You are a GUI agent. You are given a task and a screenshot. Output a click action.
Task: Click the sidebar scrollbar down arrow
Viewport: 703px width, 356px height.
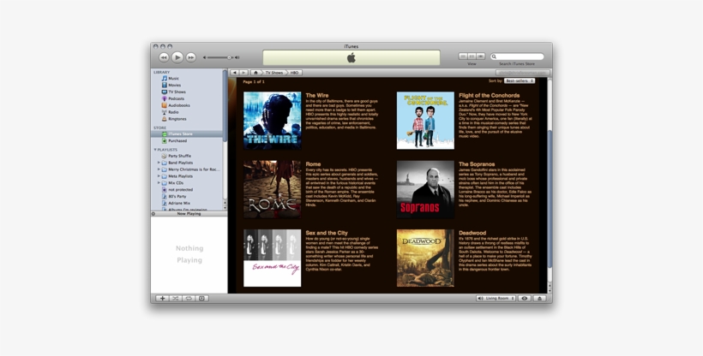click(x=225, y=208)
